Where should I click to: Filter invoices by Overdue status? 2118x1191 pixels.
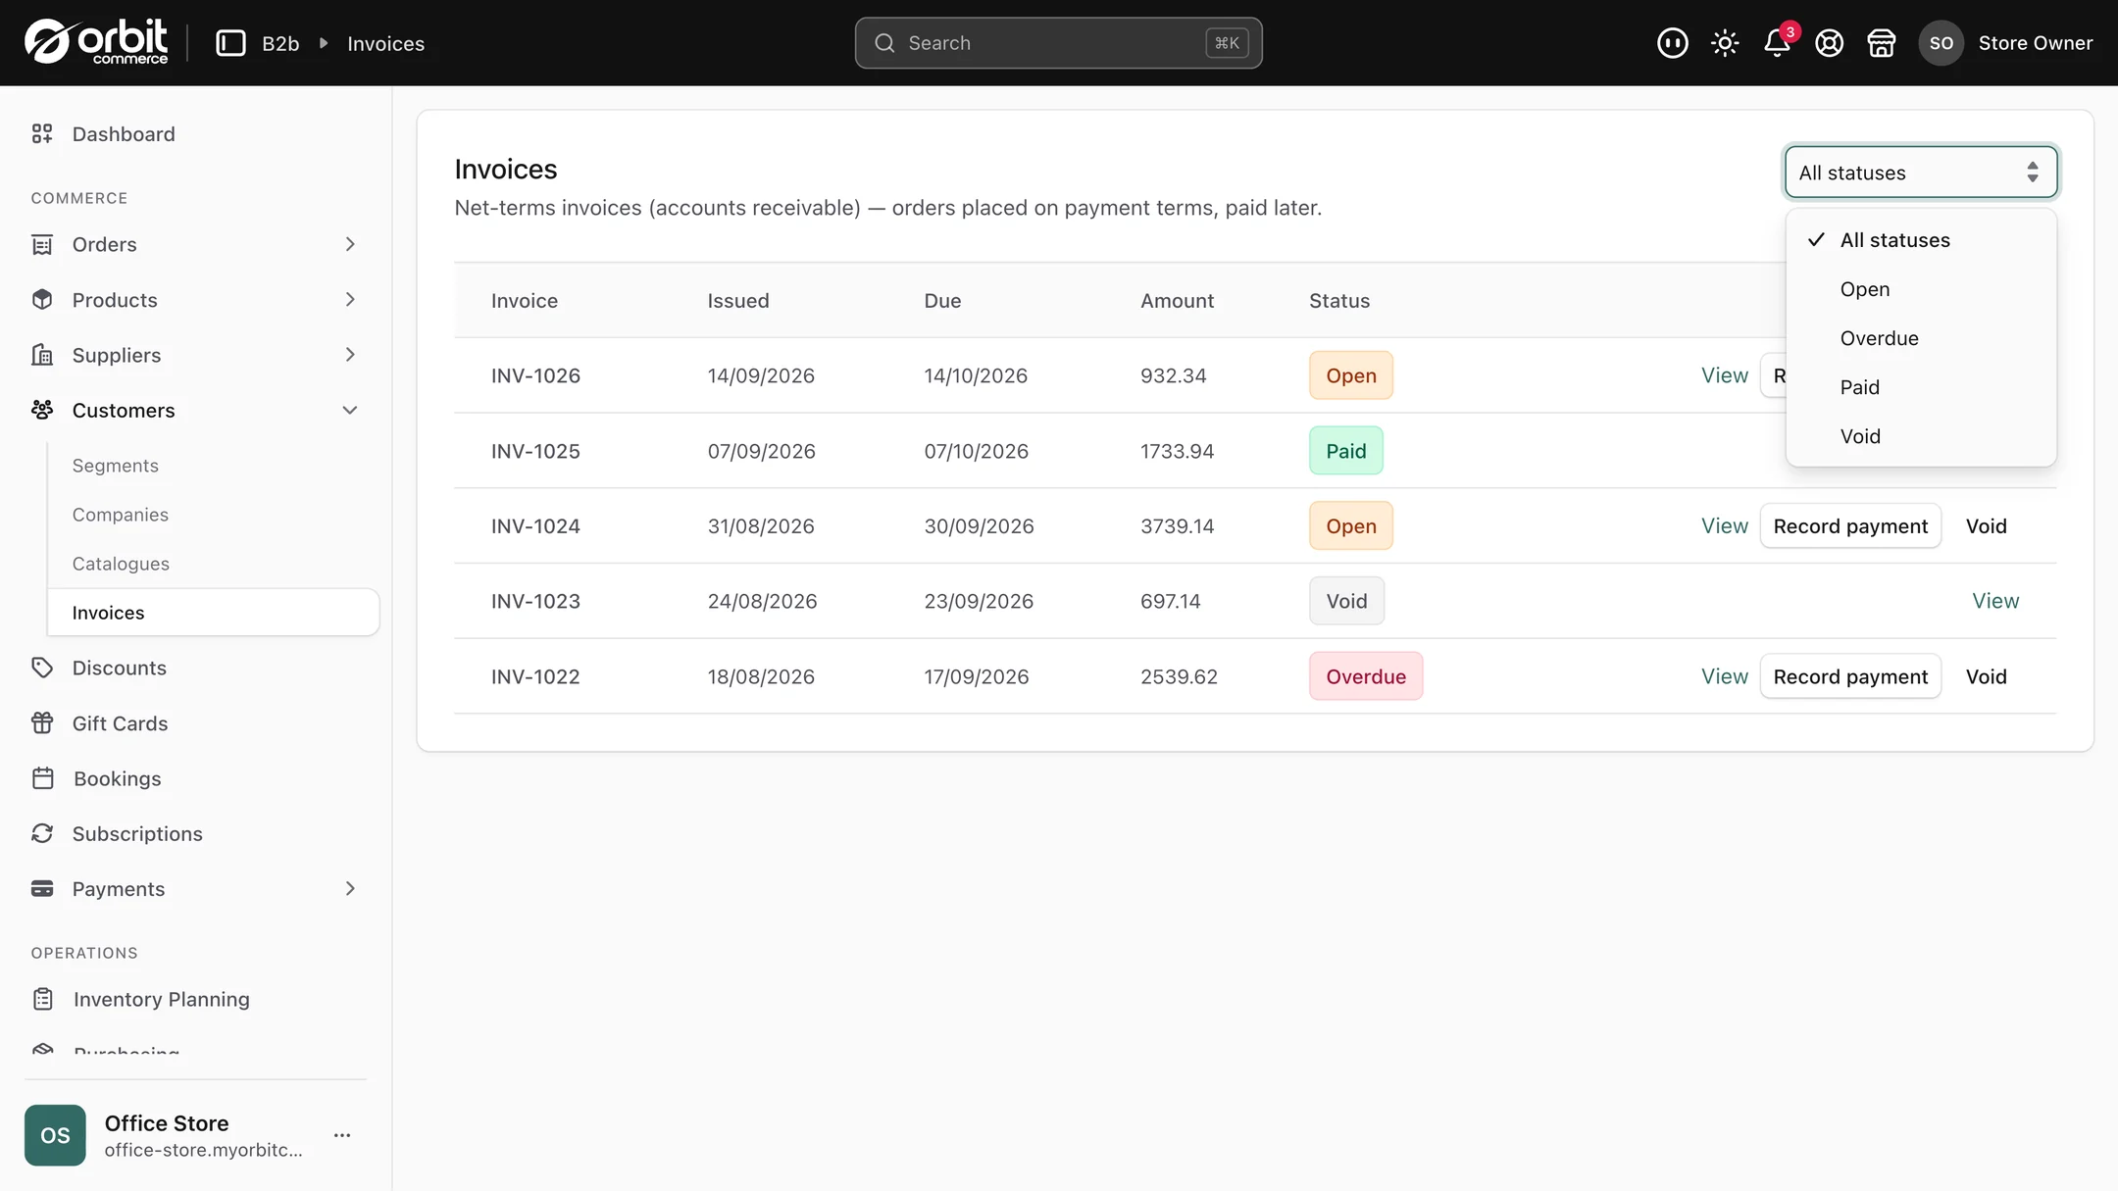1920,338
